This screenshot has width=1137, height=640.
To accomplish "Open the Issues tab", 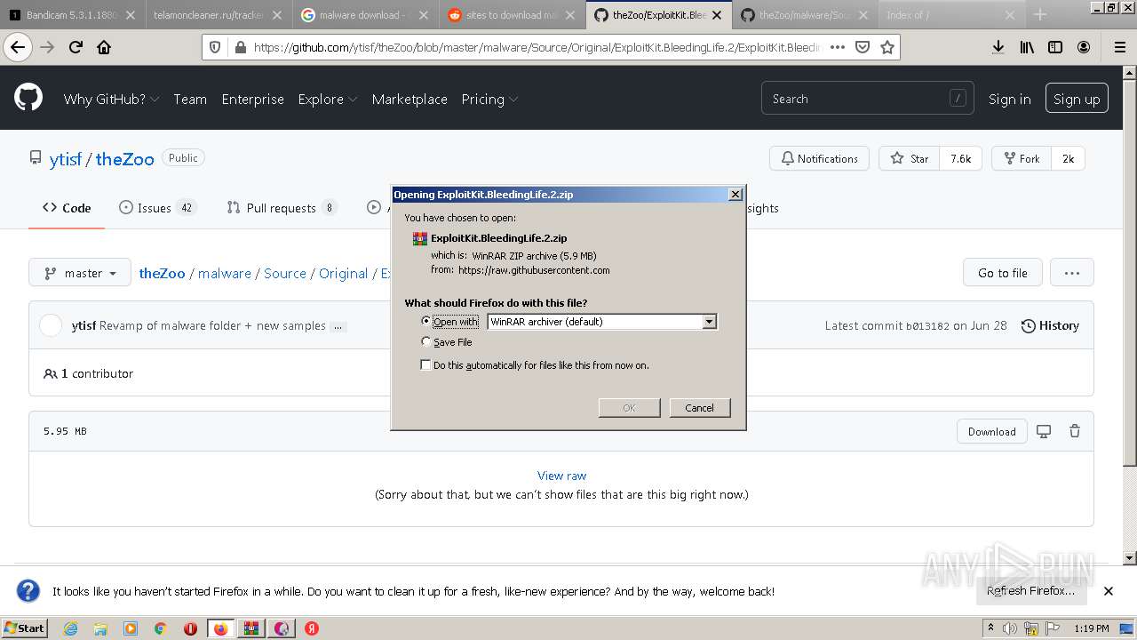I will point(157,208).
